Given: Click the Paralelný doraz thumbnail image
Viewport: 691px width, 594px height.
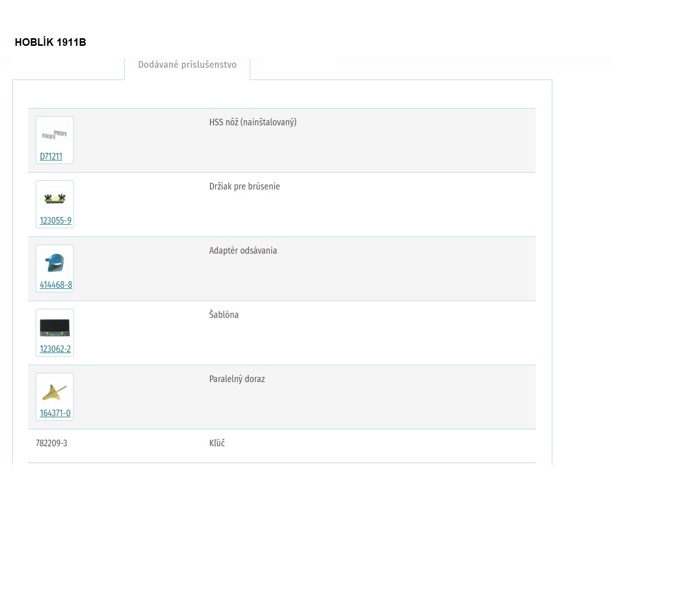Looking at the screenshot, I should coord(55,392).
